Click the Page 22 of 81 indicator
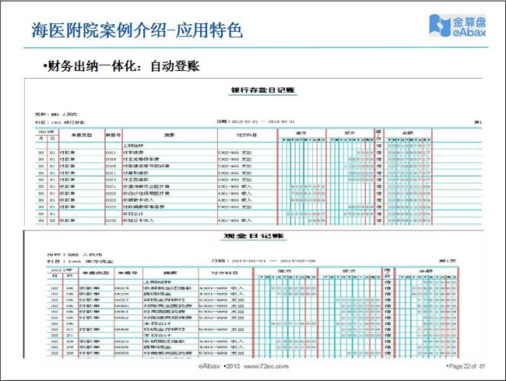Screen dimensions: 506x381 click(466, 366)
